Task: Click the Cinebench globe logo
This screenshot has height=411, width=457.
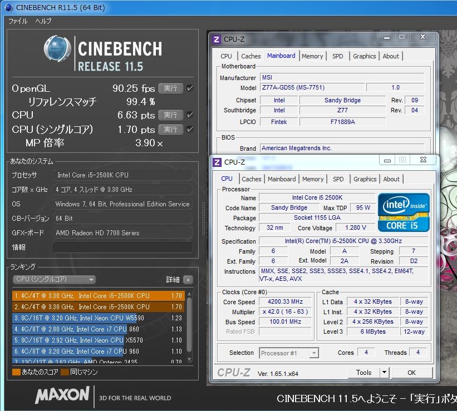Action: [58, 48]
